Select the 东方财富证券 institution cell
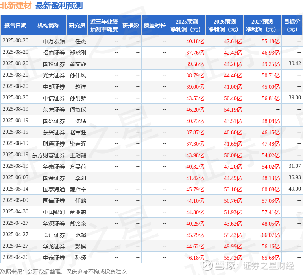Viewport: 303px width, 275px height. 48,155
